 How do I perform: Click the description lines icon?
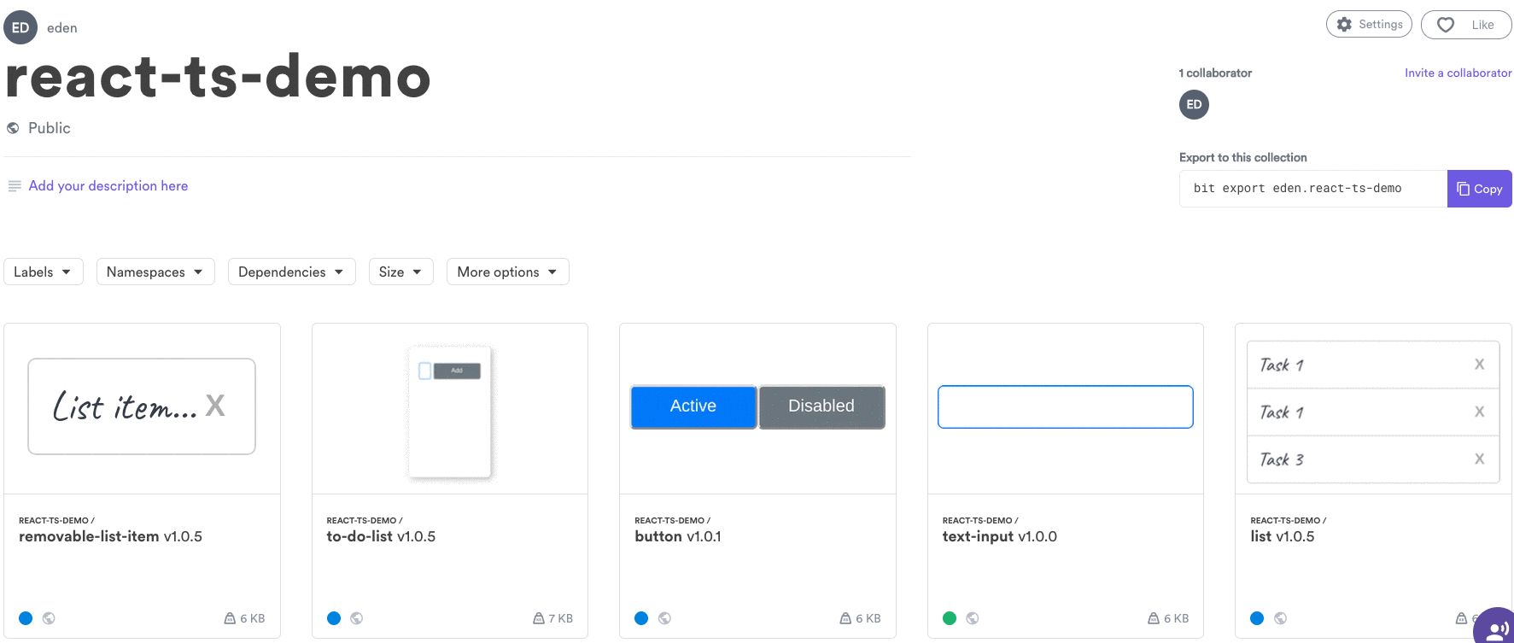click(x=15, y=186)
